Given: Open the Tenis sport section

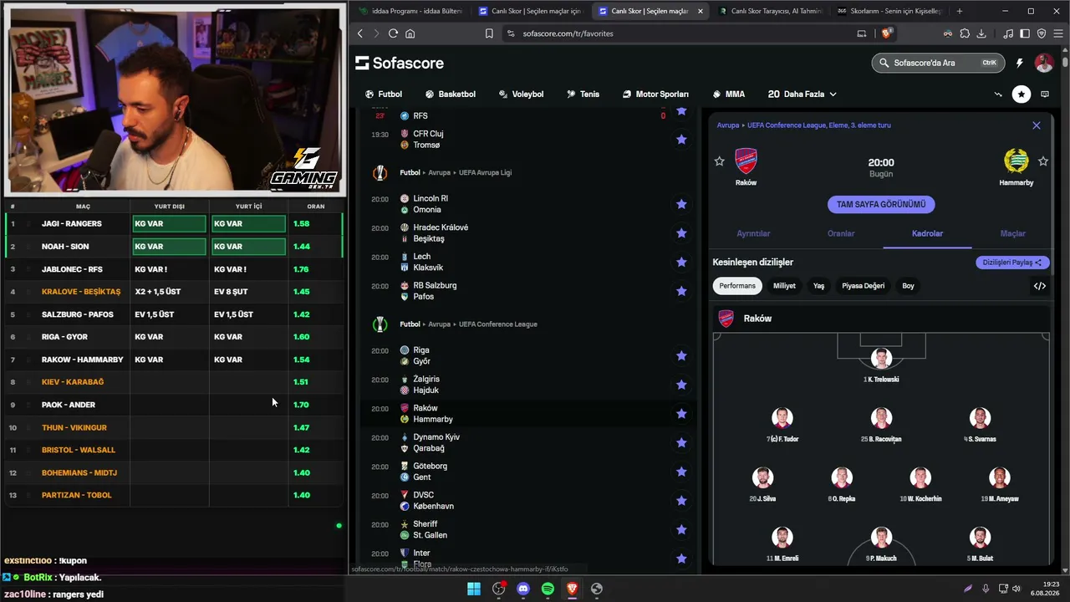Looking at the screenshot, I should pyautogui.click(x=583, y=94).
